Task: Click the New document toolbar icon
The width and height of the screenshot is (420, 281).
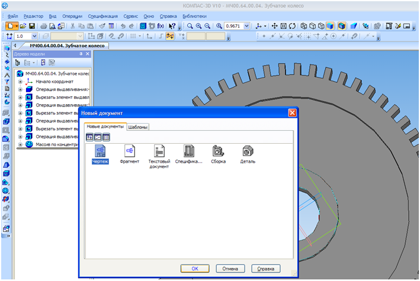Action: pos(11,26)
